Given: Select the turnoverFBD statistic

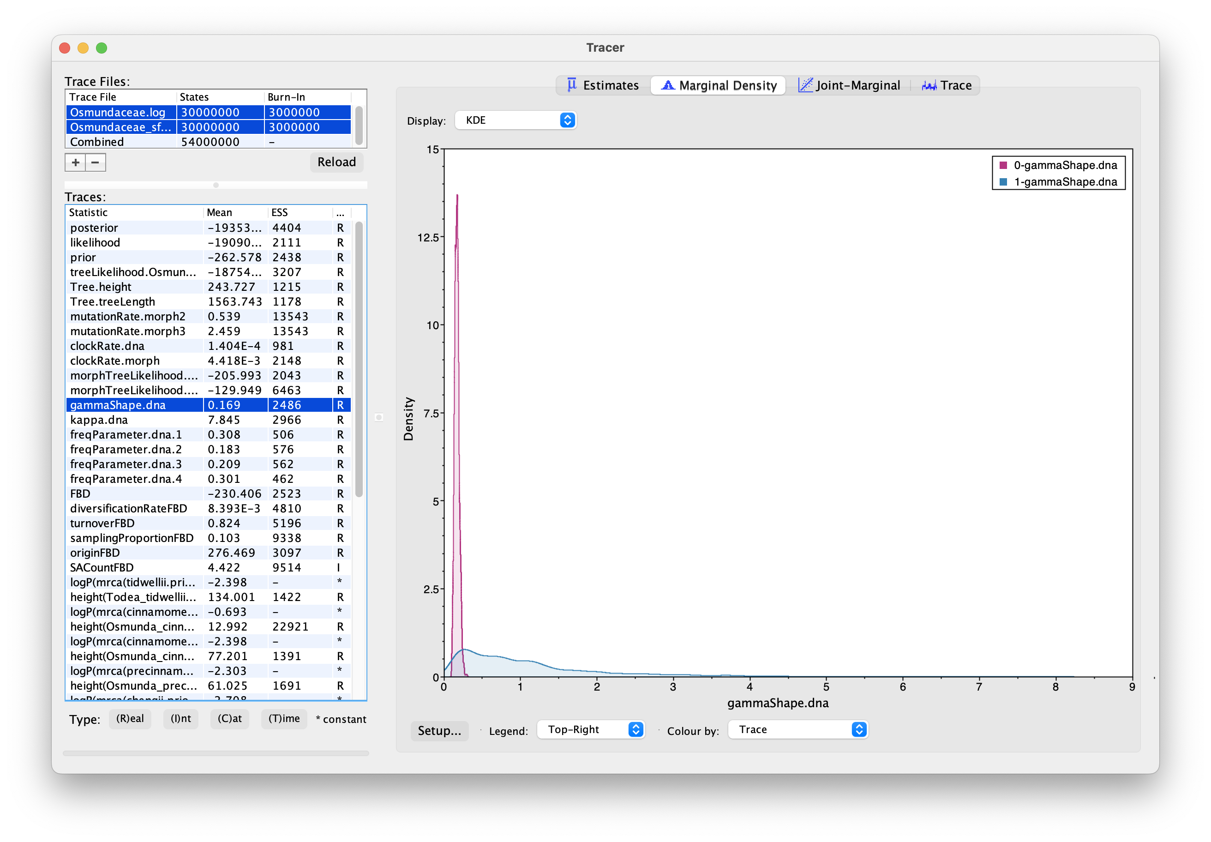Looking at the screenshot, I should (x=208, y=523).
